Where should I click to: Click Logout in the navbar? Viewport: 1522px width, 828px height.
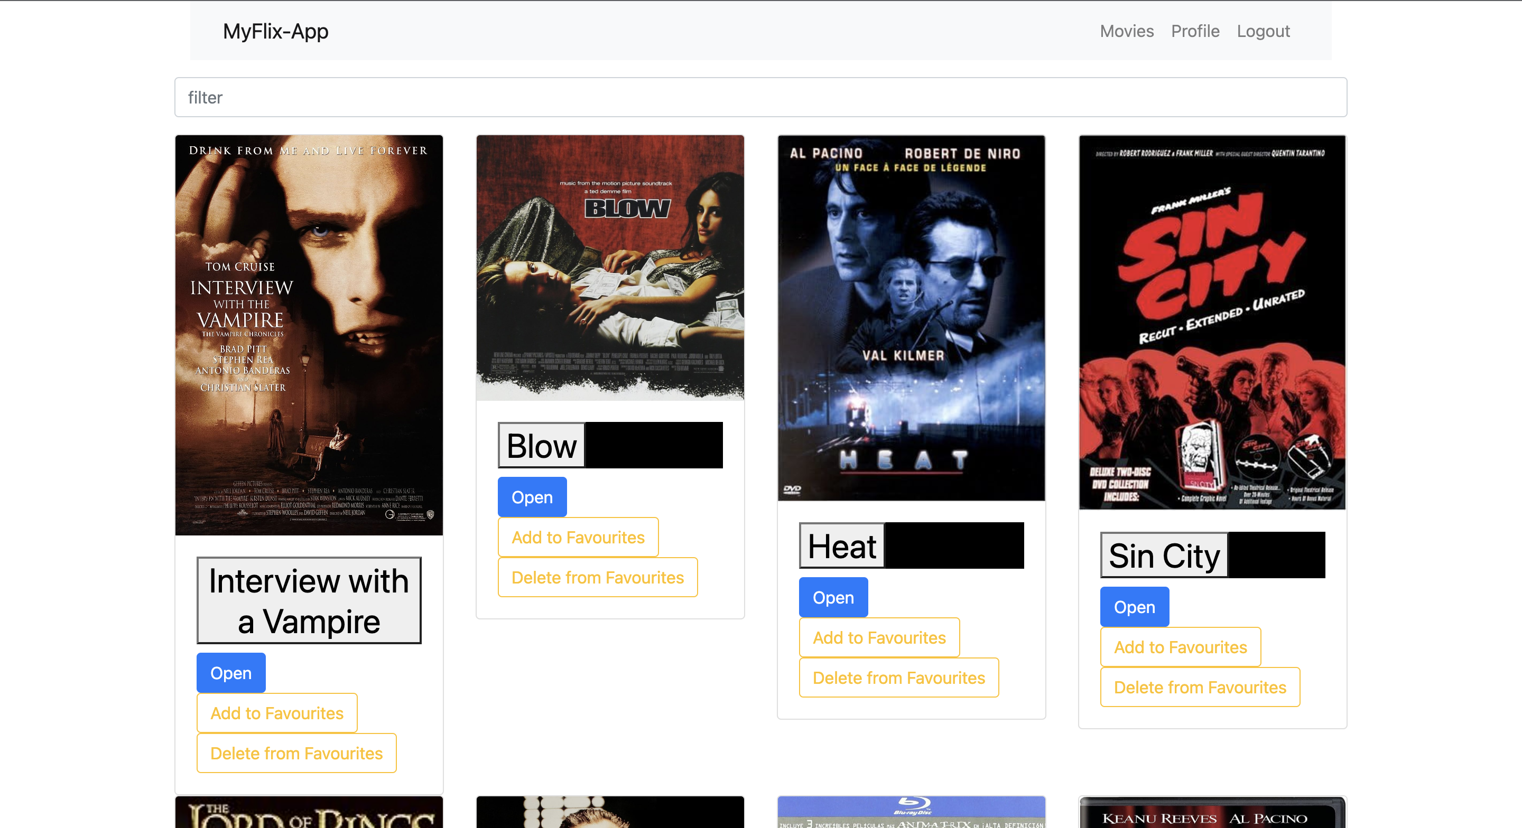pos(1263,31)
